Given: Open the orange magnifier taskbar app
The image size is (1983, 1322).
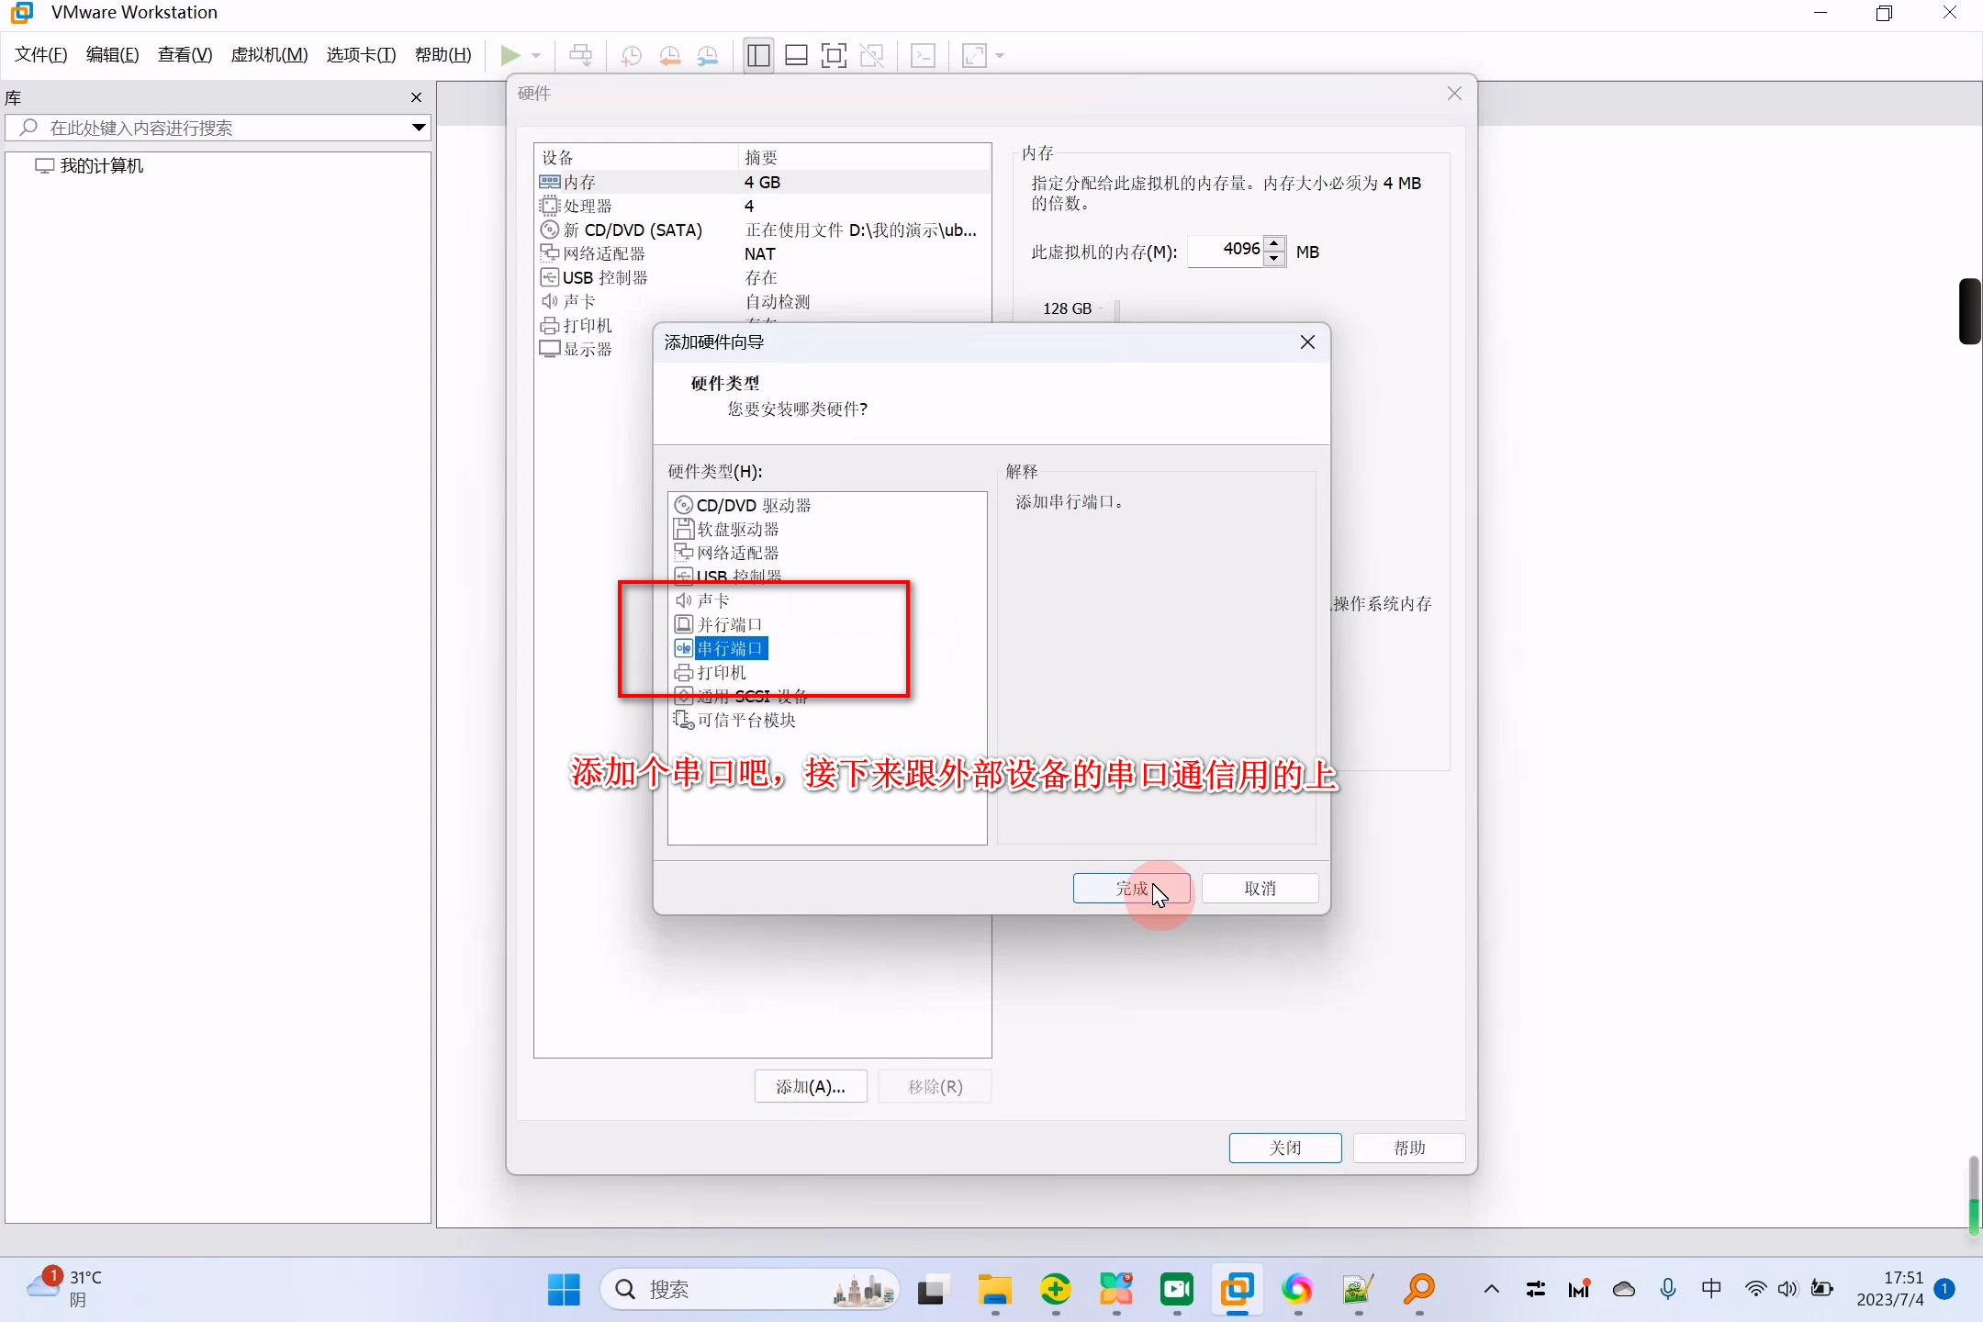Looking at the screenshot, I should (x=1419, y=1290).
